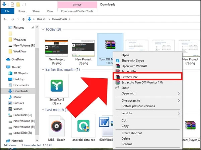
Task: Select This PC monitor icon in sidebar
Action: click(x=8, y=67)
